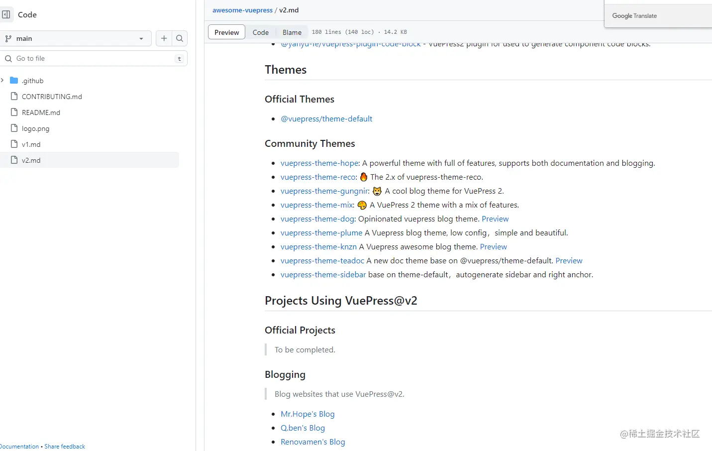Click the Projects Using VuePress@v2 heading
This screenshot has width=712, height=451.
click(x=341, y=301)
